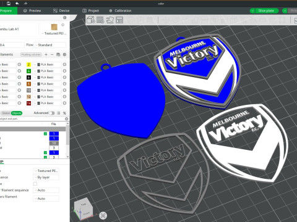The image size is (297, 222).
Task: Edit preset icon for filament 2 row
Action: pyautogui.click(x=64, y=65)
